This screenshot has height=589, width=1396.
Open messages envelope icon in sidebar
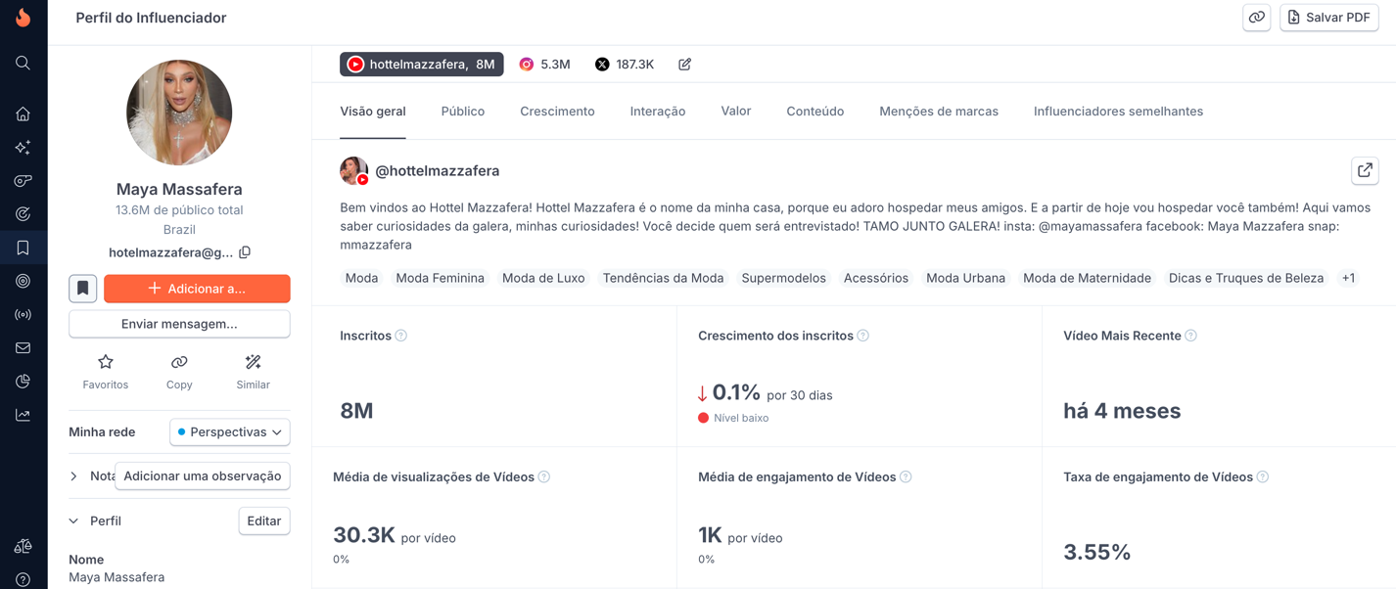[23, 348]
